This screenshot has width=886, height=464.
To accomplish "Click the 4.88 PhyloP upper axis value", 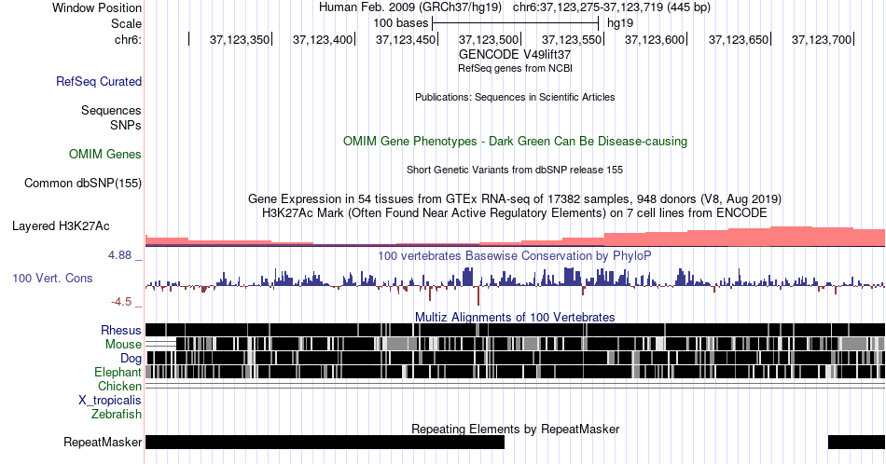I will point(119,255).
